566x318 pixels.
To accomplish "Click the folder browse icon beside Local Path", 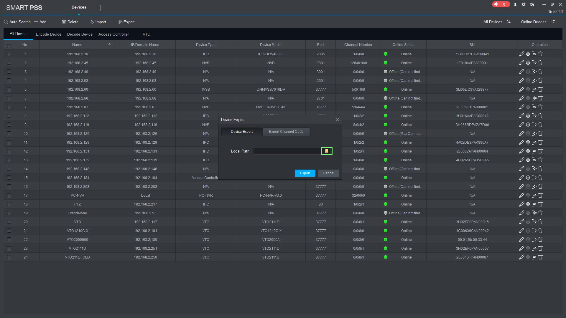I will (327, 151).
